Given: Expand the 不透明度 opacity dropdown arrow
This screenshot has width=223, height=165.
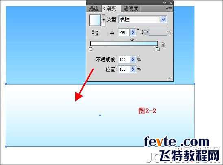Looking at the screenshot, I should coord(133,59).
